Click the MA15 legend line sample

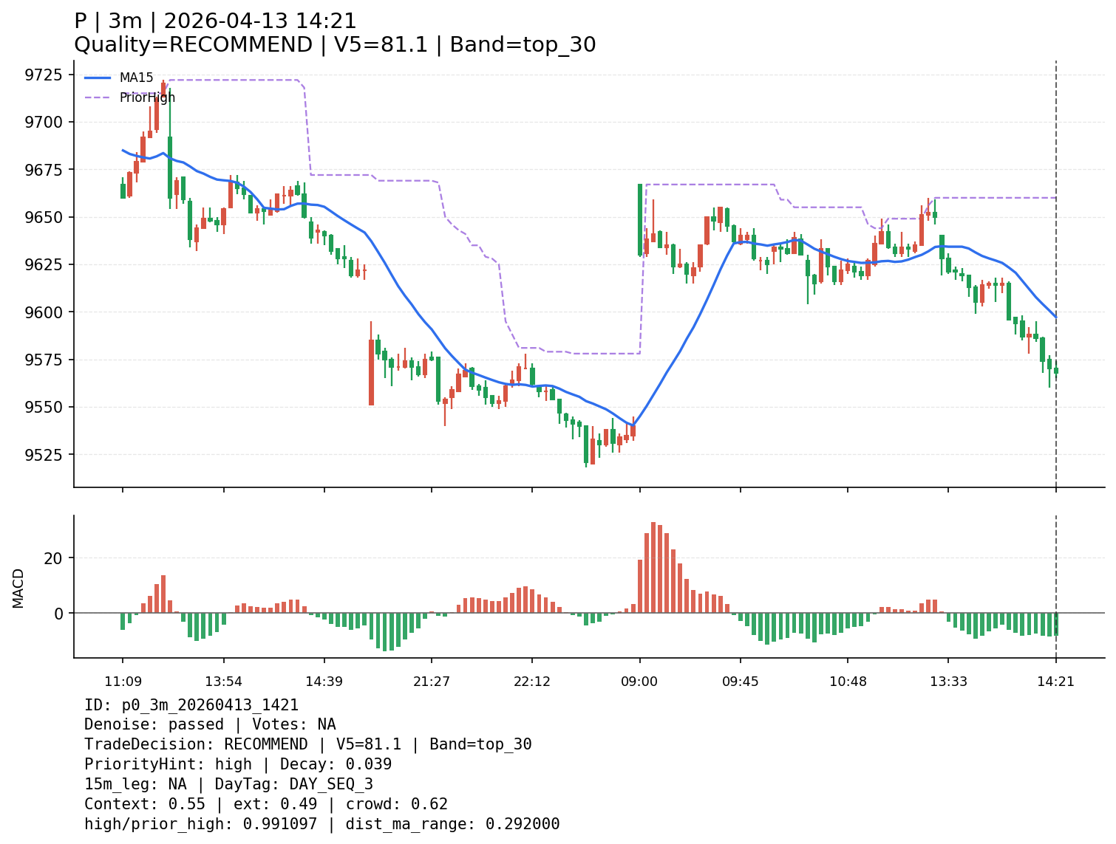[98, 78]
